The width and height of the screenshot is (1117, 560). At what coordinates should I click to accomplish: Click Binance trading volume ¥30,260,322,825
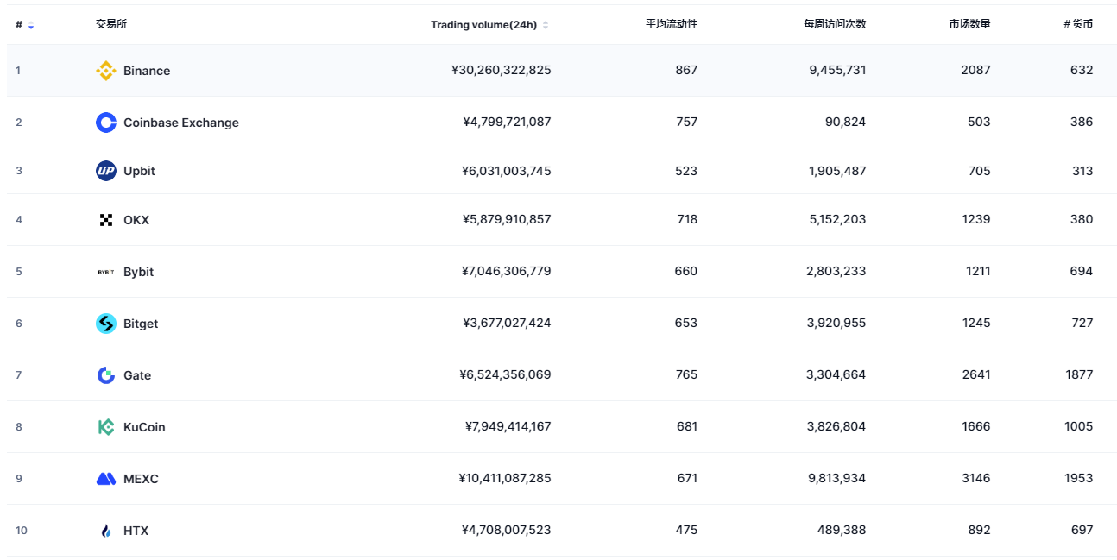[501, 70]
